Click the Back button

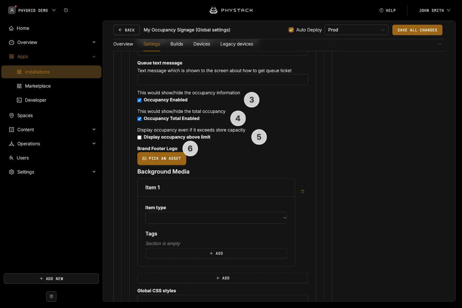pos(126,30)
